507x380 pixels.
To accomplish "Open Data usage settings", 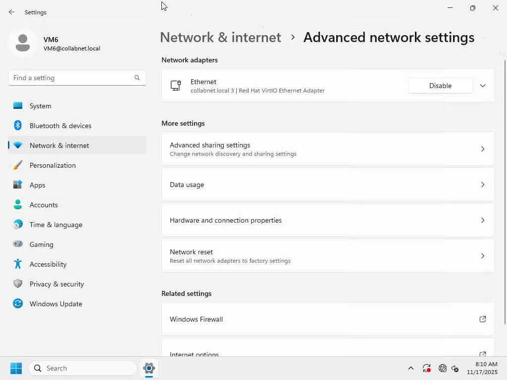I will tap(328, 185).
